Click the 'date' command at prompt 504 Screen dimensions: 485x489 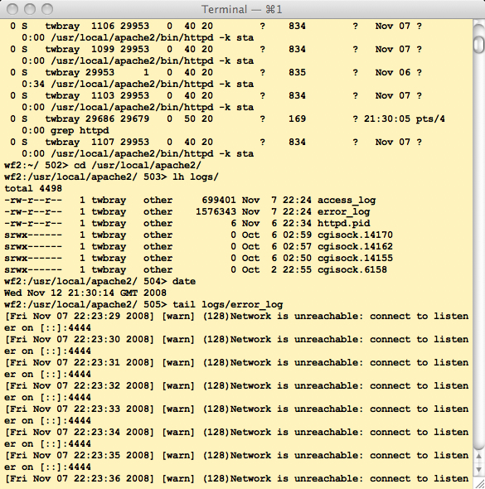click(184, 281)
